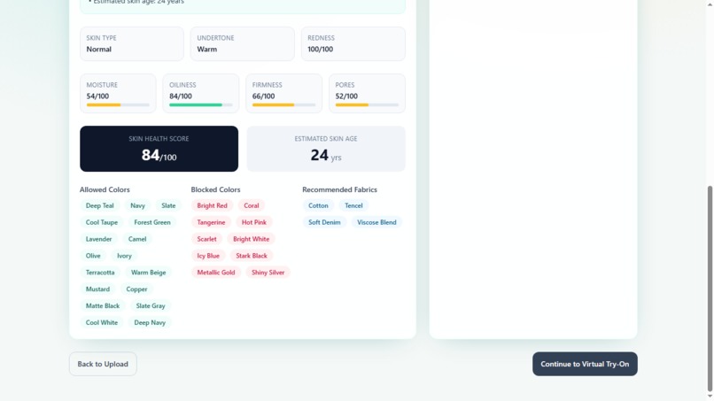Select the Terracotta chip
This screenshot has width=714, height=401.
(x=100, y=273)
